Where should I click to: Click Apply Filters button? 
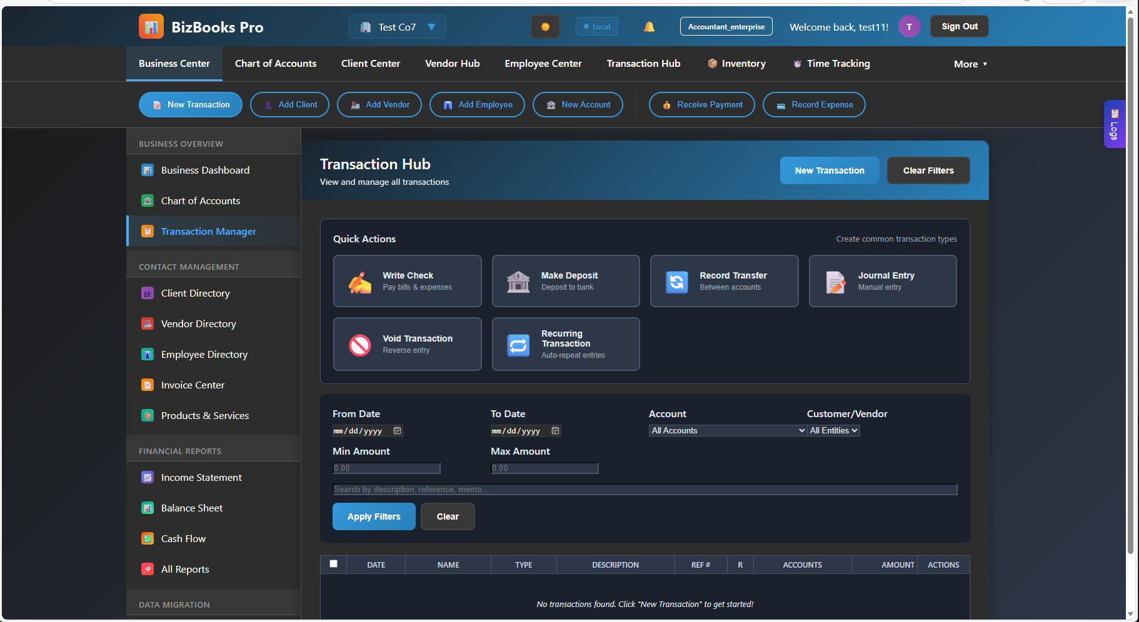[374, 516]
